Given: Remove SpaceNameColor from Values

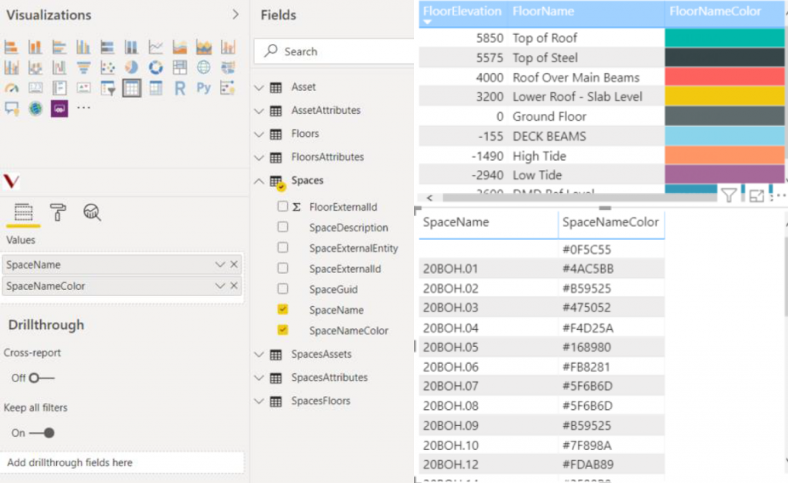Looking at the screenshot, I should [234, 285].
